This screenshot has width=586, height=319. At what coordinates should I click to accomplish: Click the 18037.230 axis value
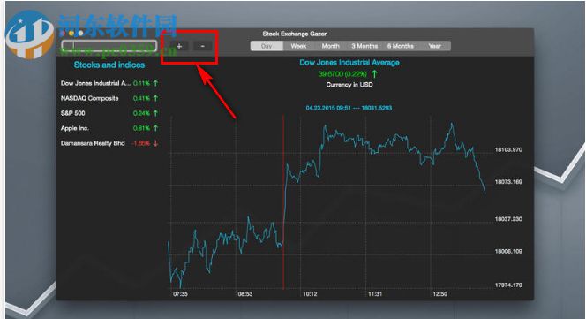(508, 219)
